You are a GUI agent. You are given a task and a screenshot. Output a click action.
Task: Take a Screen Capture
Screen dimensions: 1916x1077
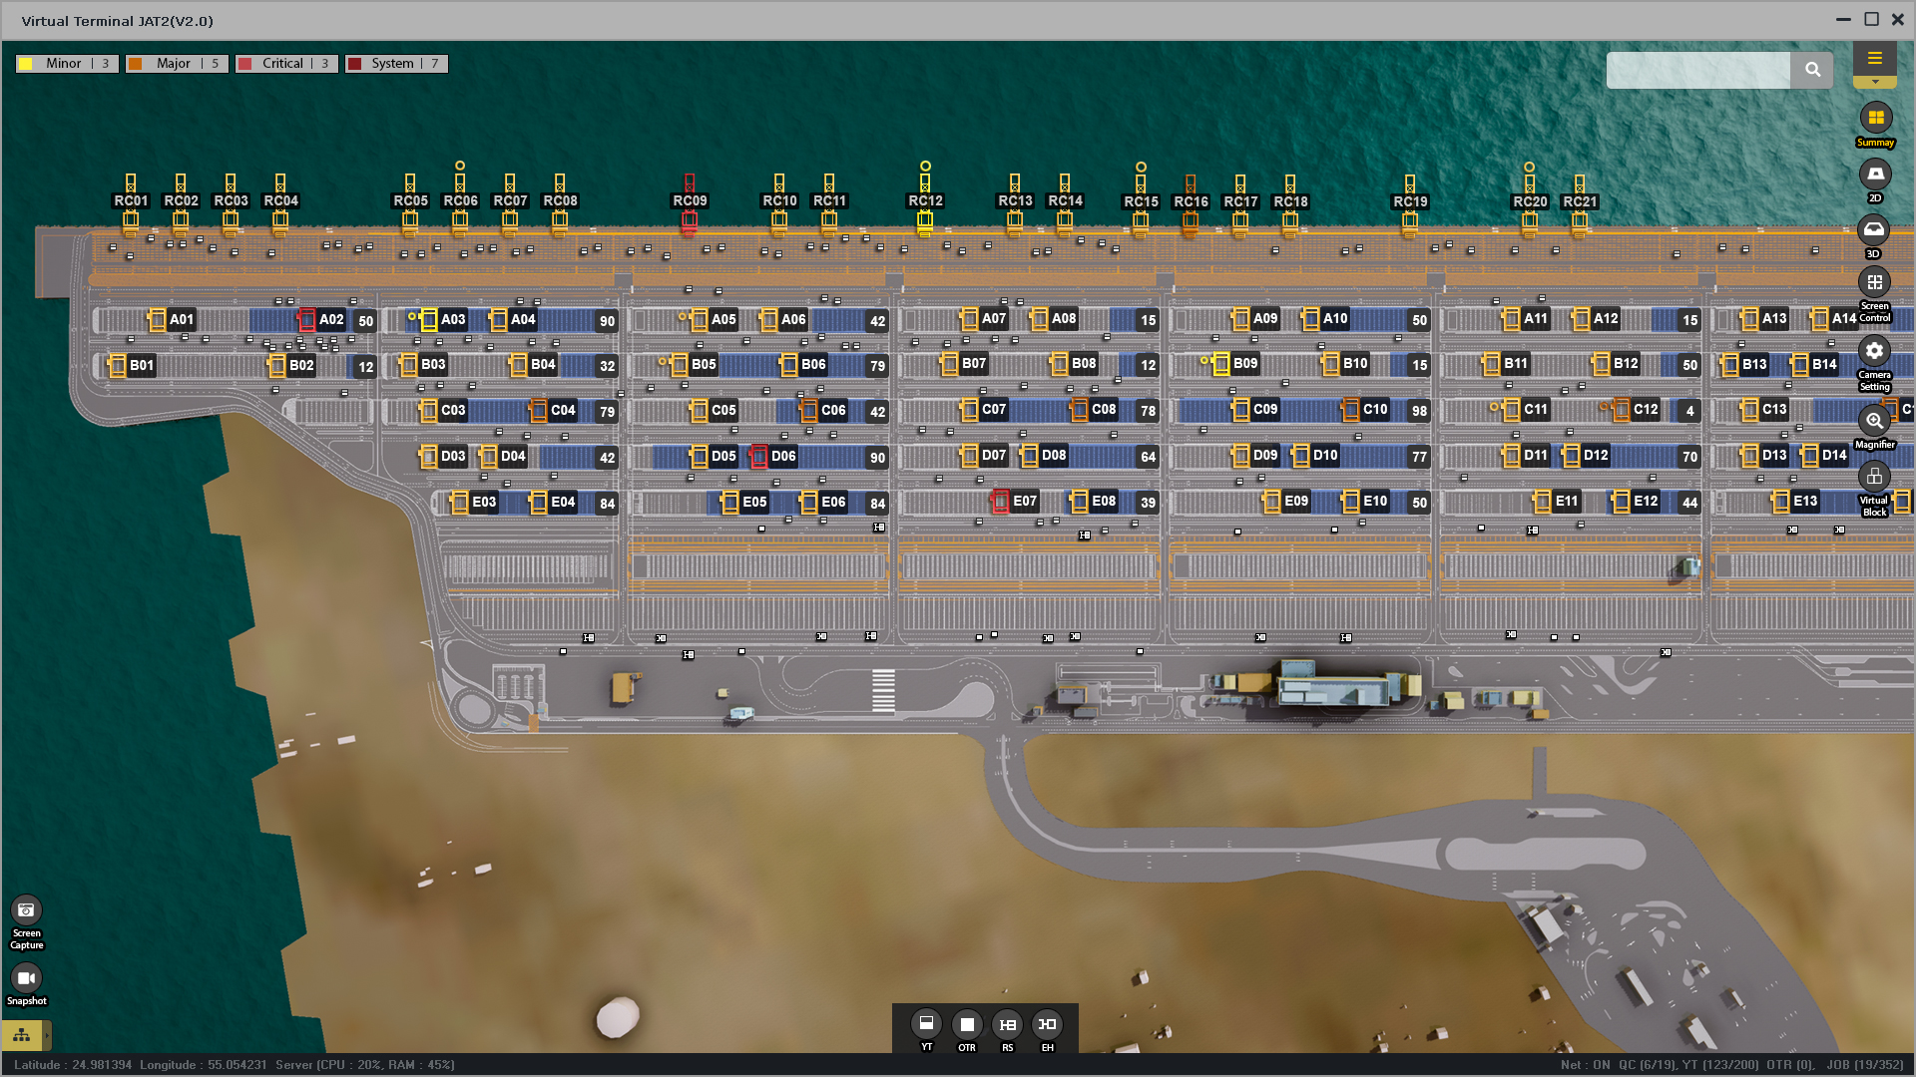(26, 909)
